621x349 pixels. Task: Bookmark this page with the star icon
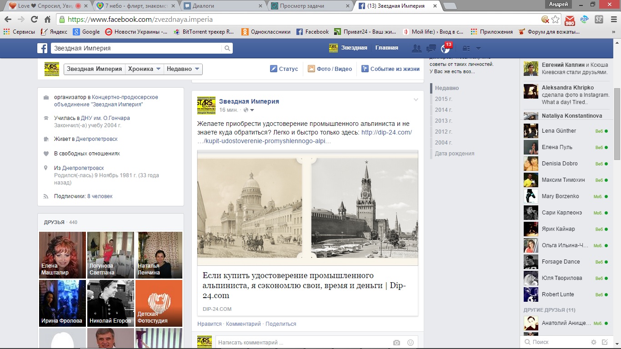coord(555,20)
